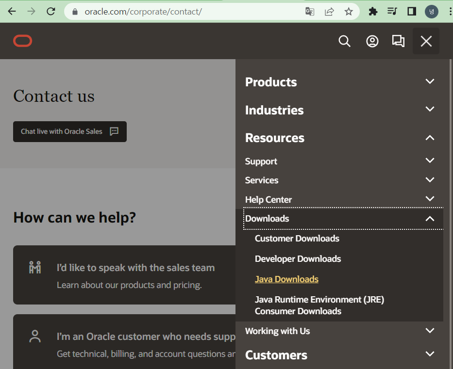Click speech bubble icon in chat button
453x369 pixels.
pos(114,131)
